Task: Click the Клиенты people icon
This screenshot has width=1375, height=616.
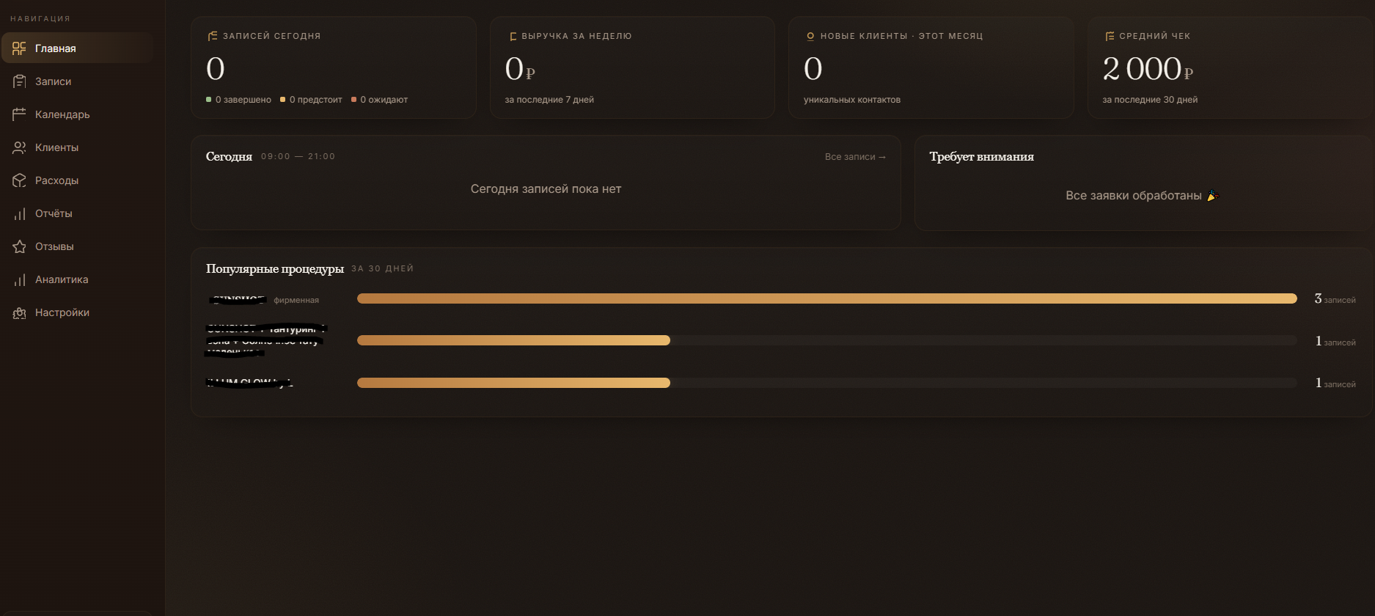Action: coord(19,147)
